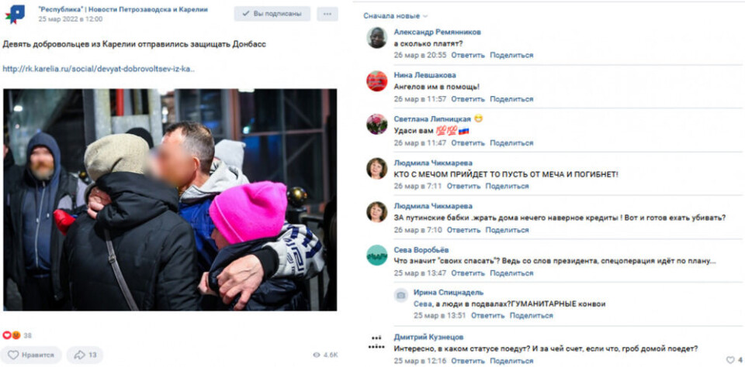The image size is (745, 367).
Task: Click the 25 мар 2022 post timestamp
Action: pyautogui.click(x=71, y=19)
